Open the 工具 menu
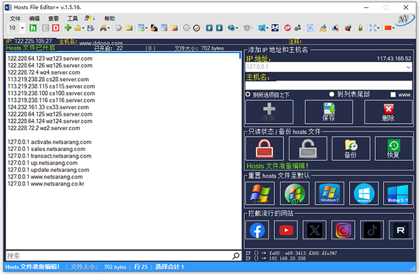Image resolution: width=419 pixels, height=274 pixels. tap(73, 18)
